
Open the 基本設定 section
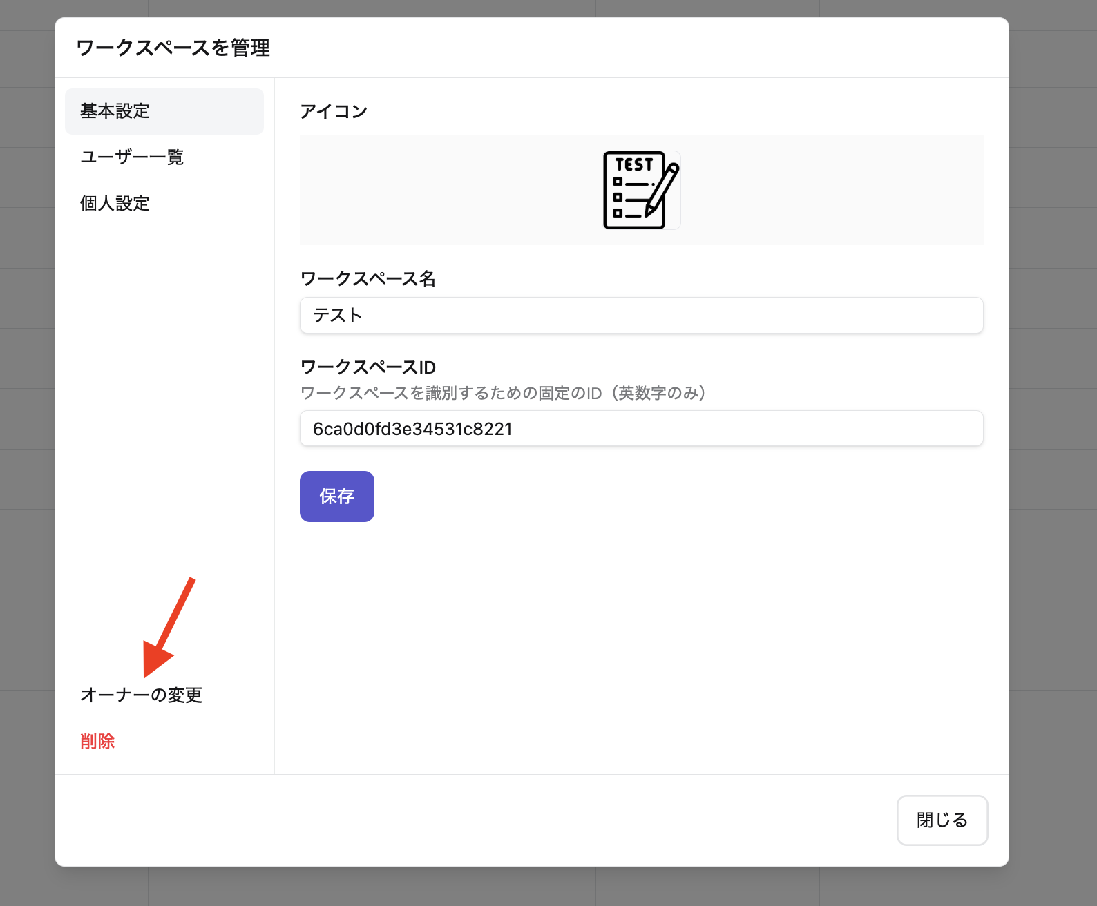(x=164, y=111)
